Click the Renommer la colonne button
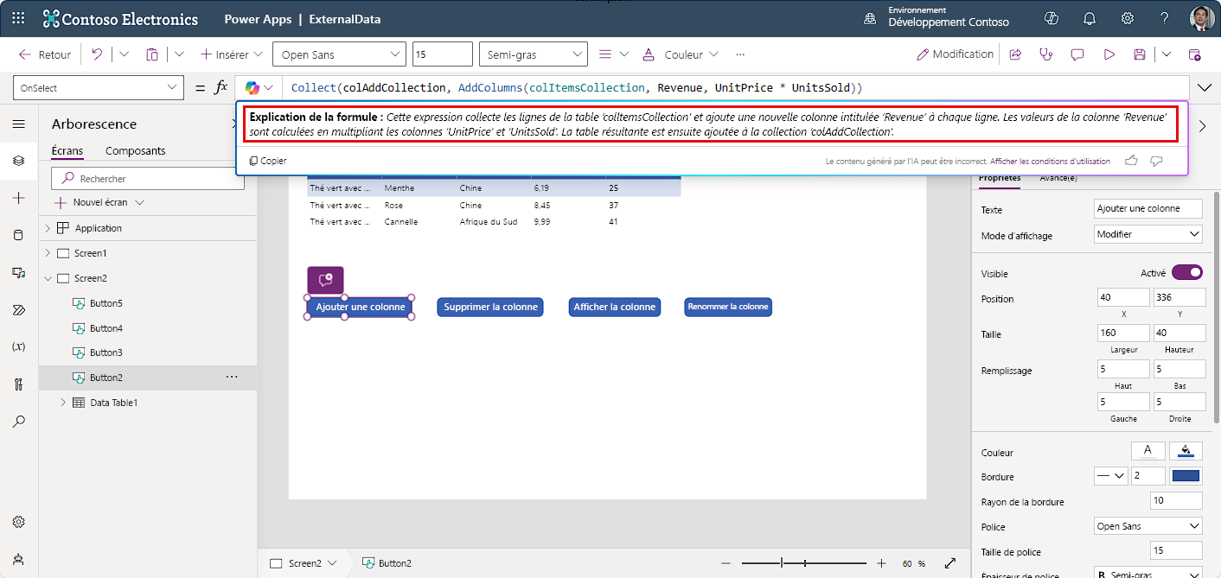 click(728, 307)
